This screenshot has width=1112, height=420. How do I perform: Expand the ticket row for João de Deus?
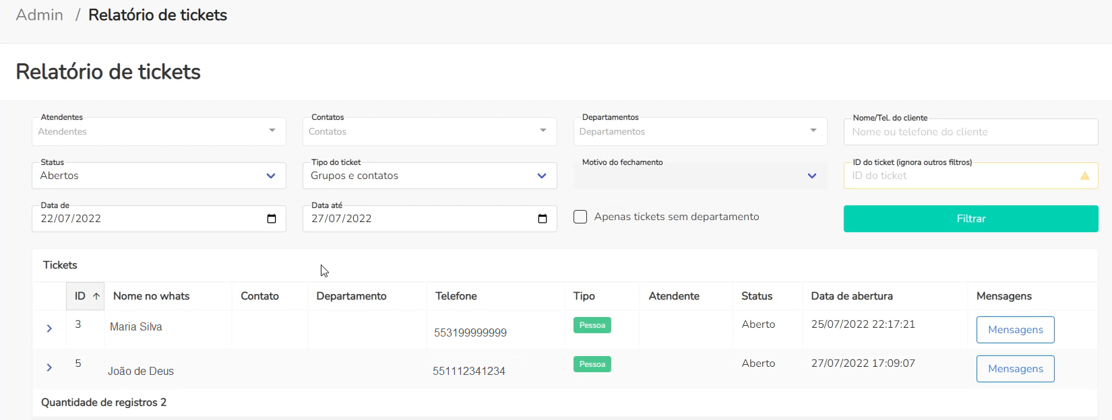pos(49,367)
